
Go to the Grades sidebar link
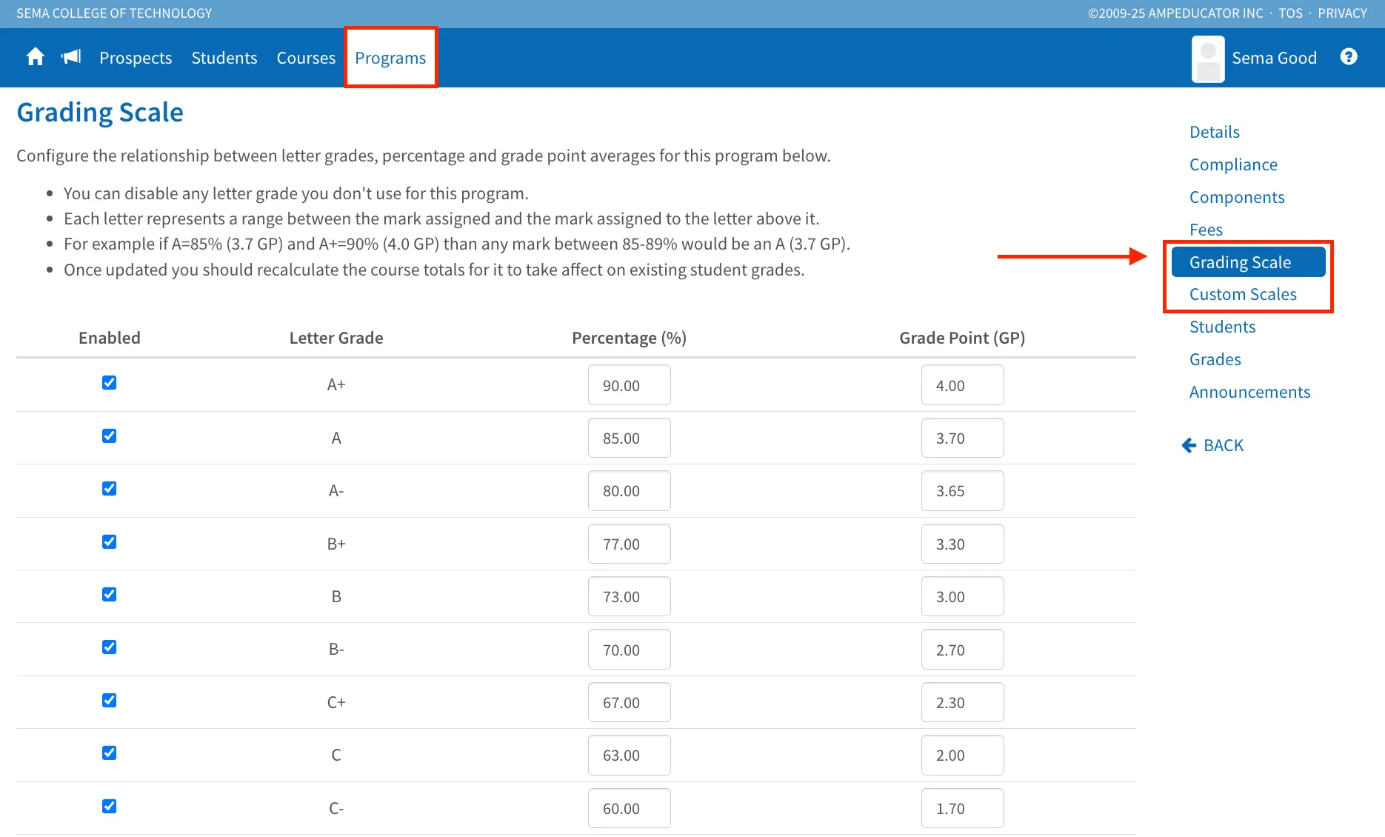click(x=1215, y=359)
